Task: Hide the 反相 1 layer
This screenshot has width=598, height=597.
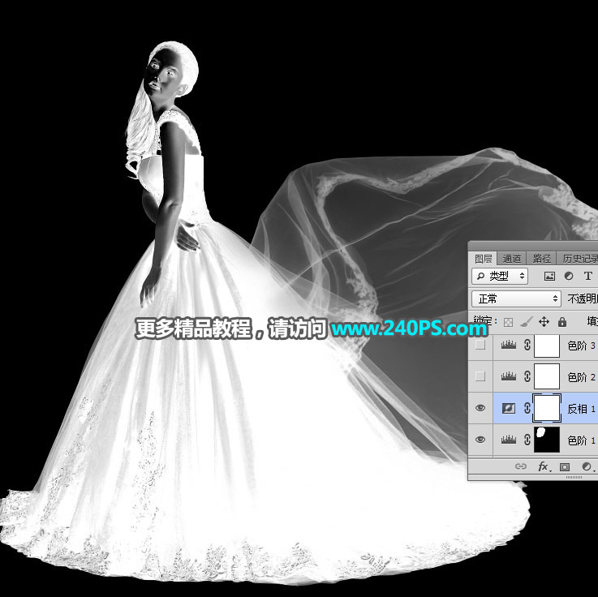Action: pyautogui.click(x=480, y=408)
